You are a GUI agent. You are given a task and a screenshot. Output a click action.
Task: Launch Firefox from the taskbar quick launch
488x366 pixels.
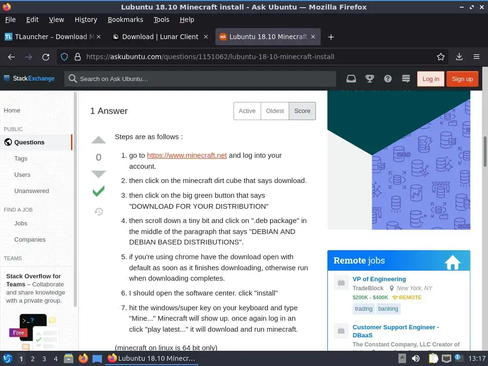click(x=83, y=358)
